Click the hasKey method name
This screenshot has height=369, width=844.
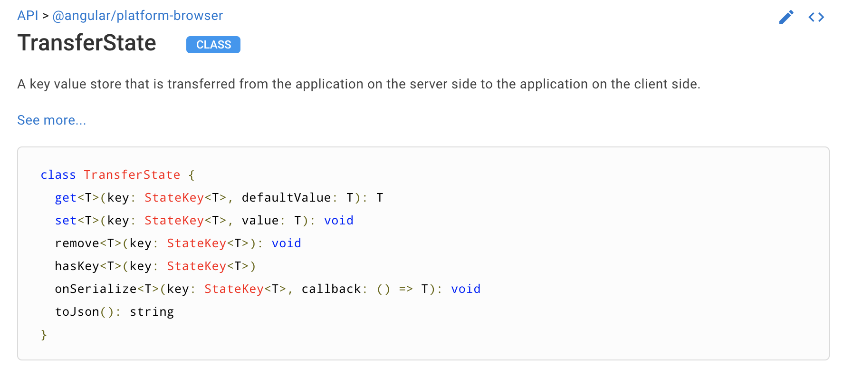coord(77,266)
